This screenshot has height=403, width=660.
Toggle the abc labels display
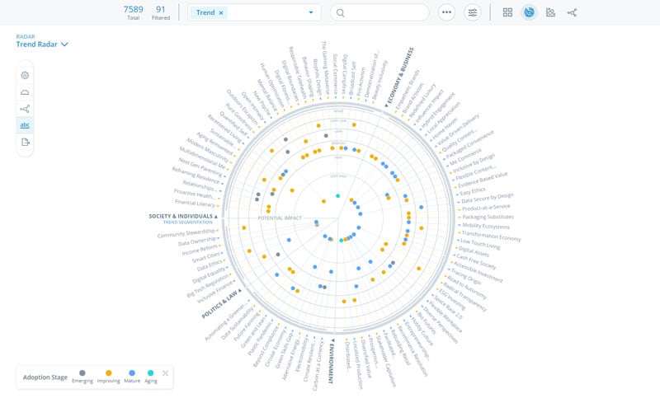25,125
